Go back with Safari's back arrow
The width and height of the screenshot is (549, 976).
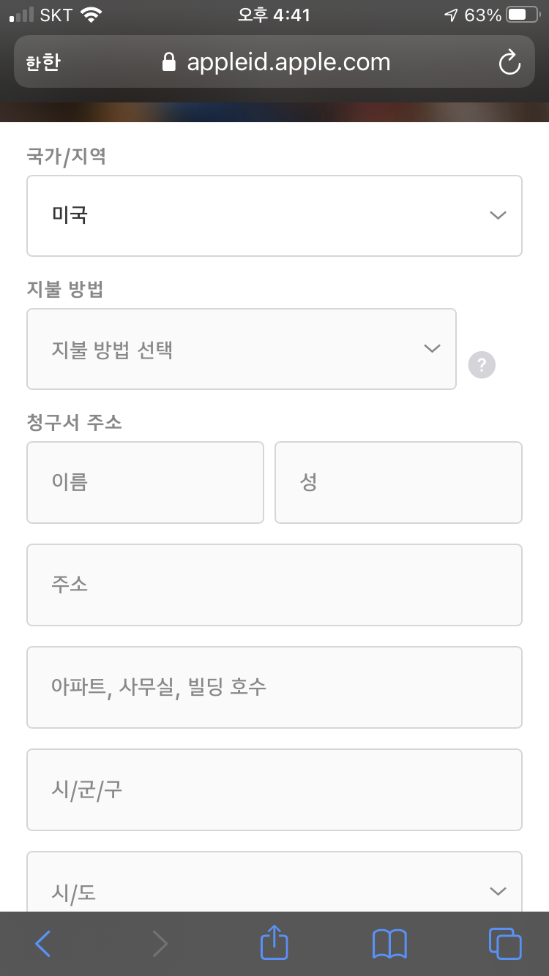pos(43,944)
